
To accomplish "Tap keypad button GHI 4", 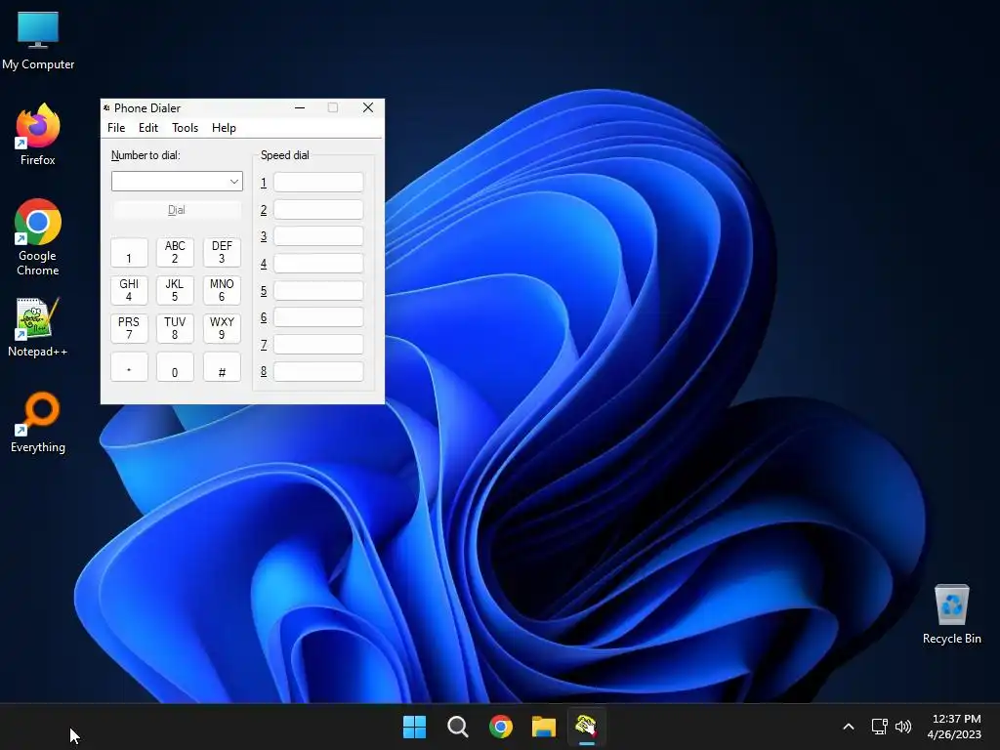I will [x=129, y=290].
